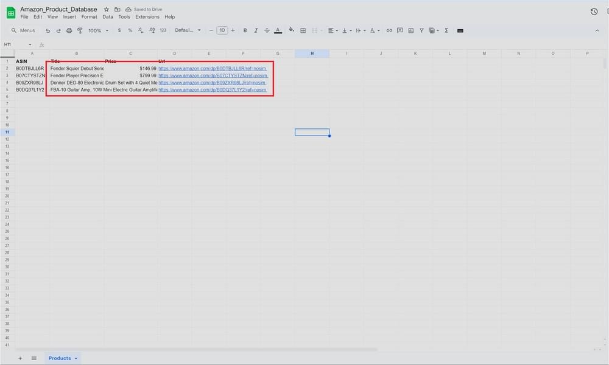Click the Decrease decimal places icon

coord(139,30)
